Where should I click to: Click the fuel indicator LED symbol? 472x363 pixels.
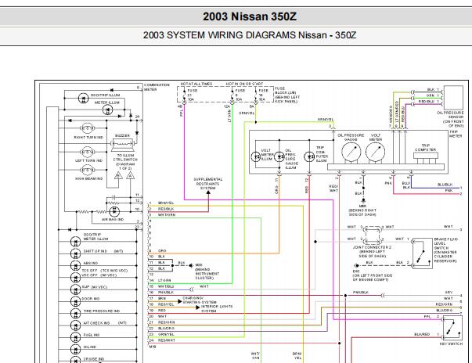tap(74, 335)
